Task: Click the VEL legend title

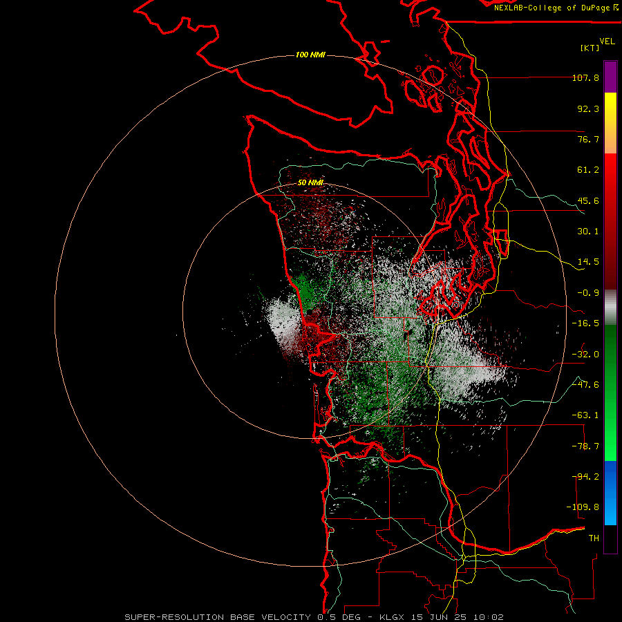Action: (607, 41)
